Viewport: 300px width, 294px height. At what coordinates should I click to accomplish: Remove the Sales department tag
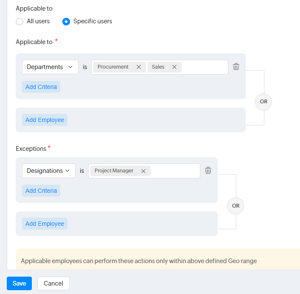point(174,67)
